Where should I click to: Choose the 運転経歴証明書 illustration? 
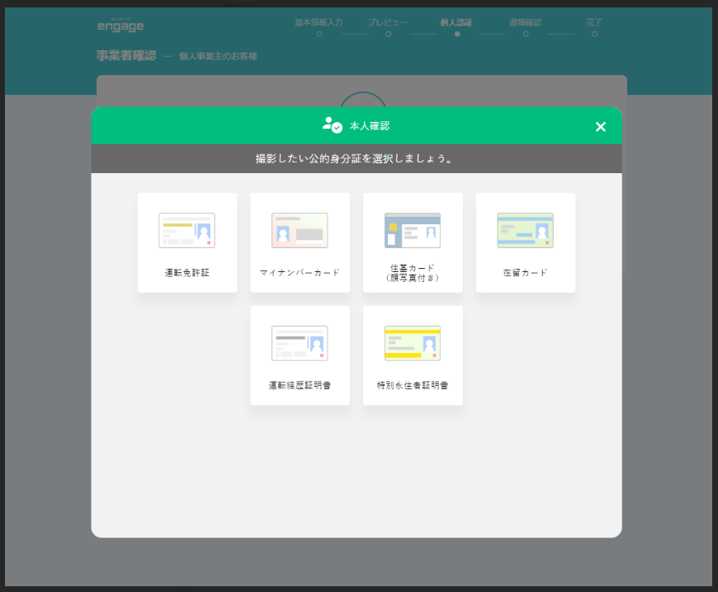pyautogui.click(x=300, y=343)
